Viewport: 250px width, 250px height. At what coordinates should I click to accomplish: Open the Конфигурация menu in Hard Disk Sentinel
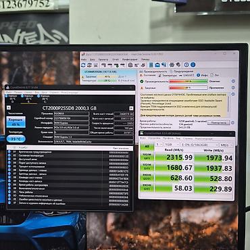(x=130, y=59)
